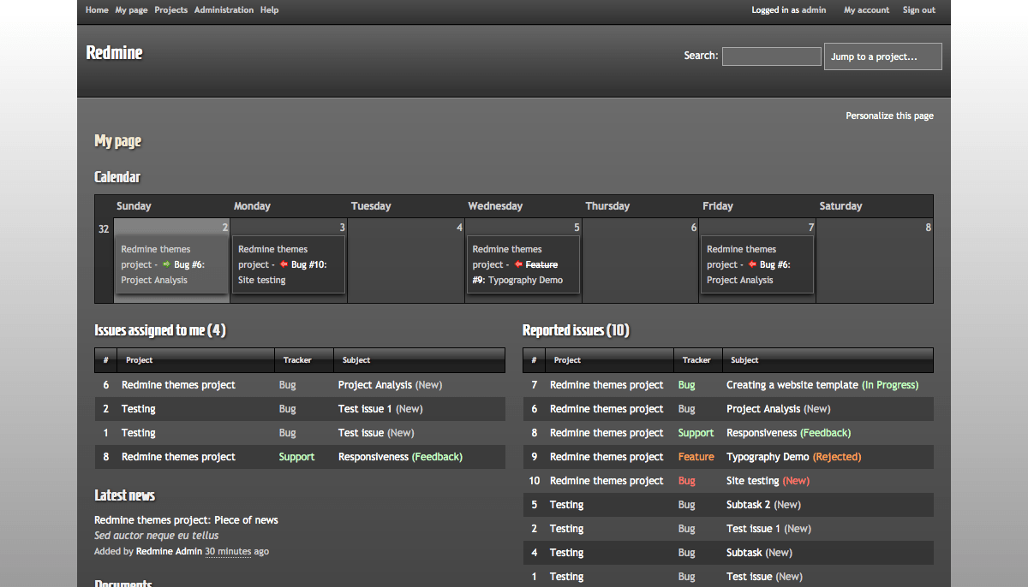1028x587 pixels.
Task: Click the 'Search:' label link
Action: (701, 56)
